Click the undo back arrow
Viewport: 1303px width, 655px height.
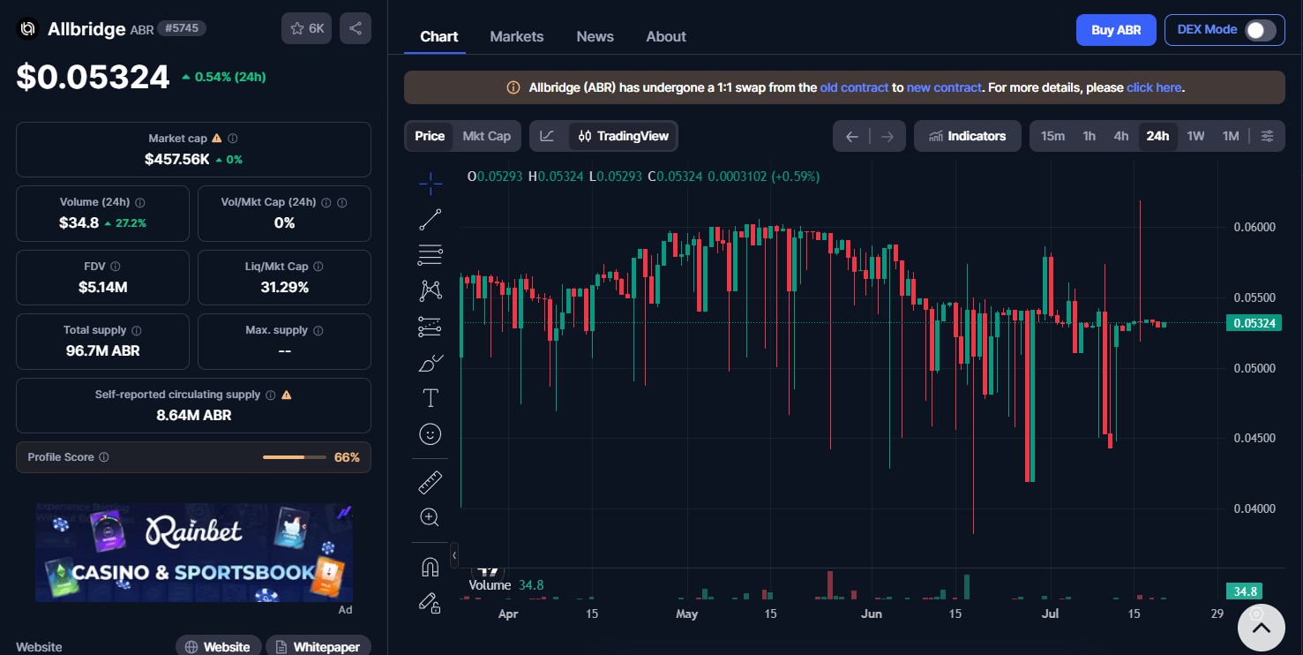click(x=851, y=136)
